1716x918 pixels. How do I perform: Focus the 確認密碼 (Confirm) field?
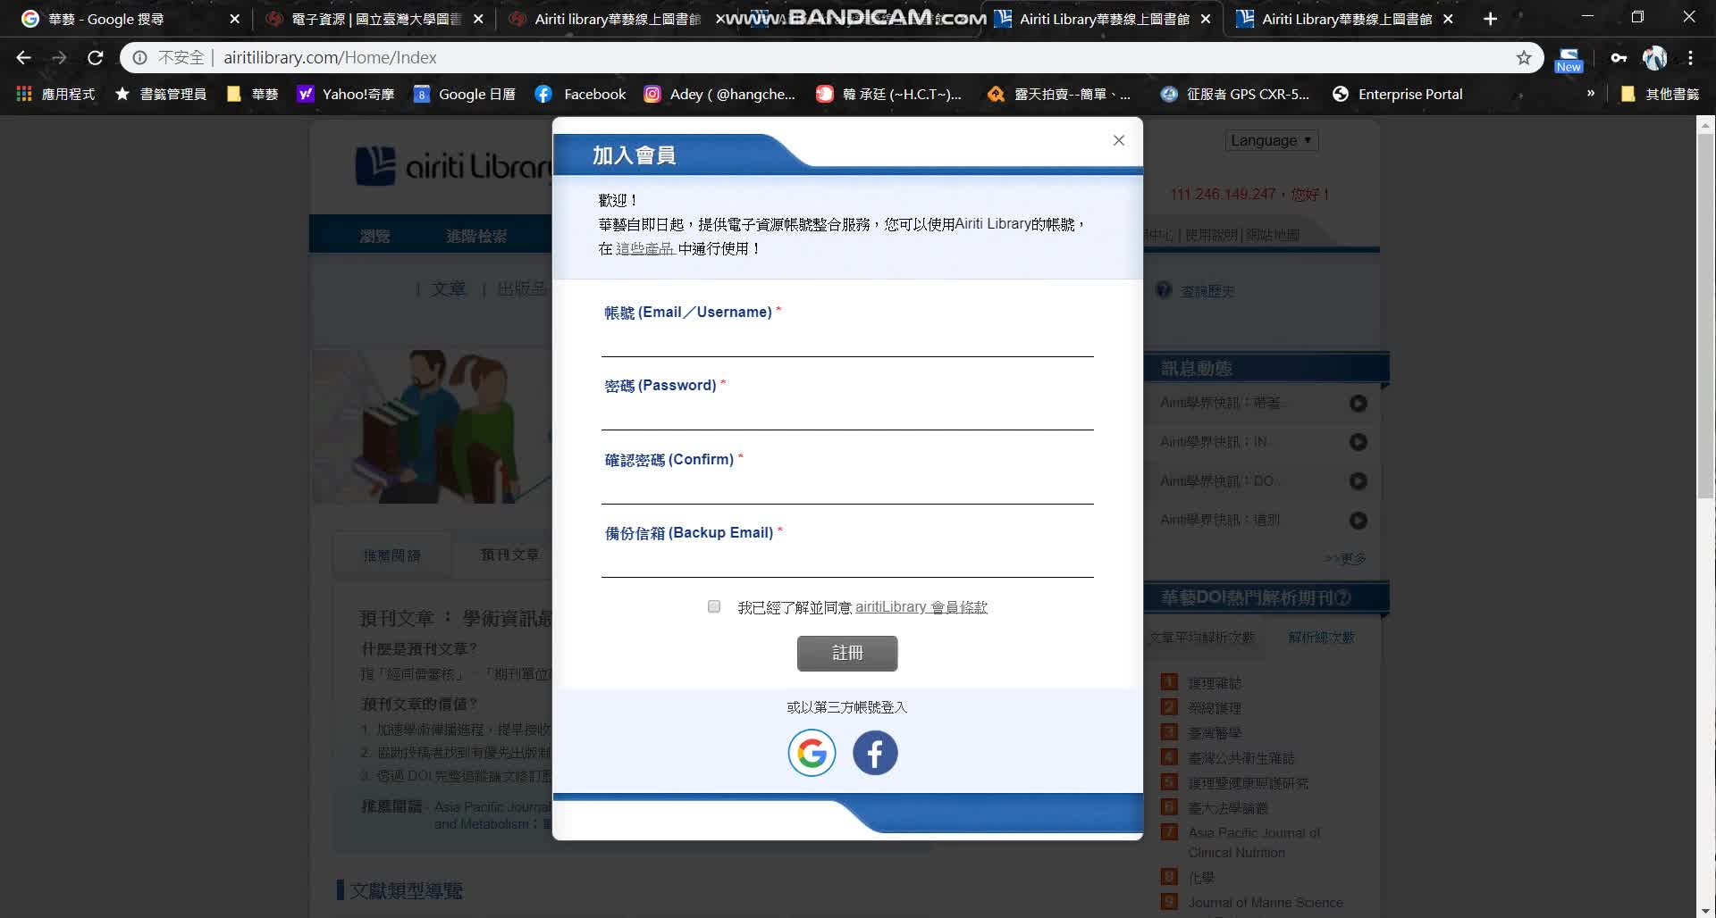(x=847, y=488)
